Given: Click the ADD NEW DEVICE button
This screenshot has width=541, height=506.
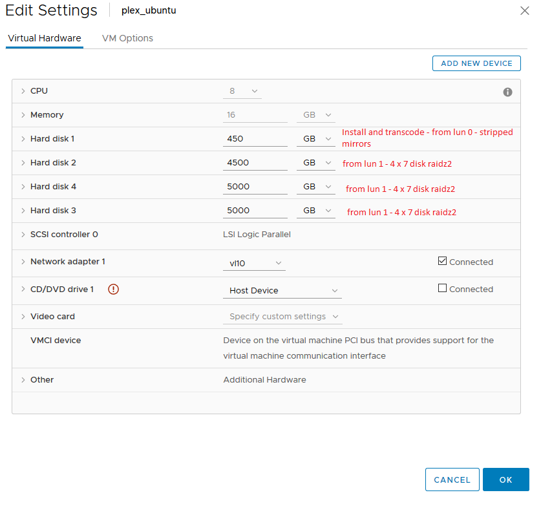Looking at the screenshot, I should (476, 63).
